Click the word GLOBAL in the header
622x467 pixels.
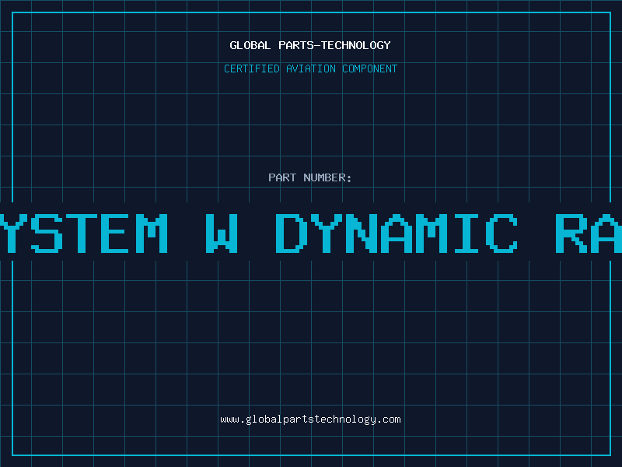250,45
